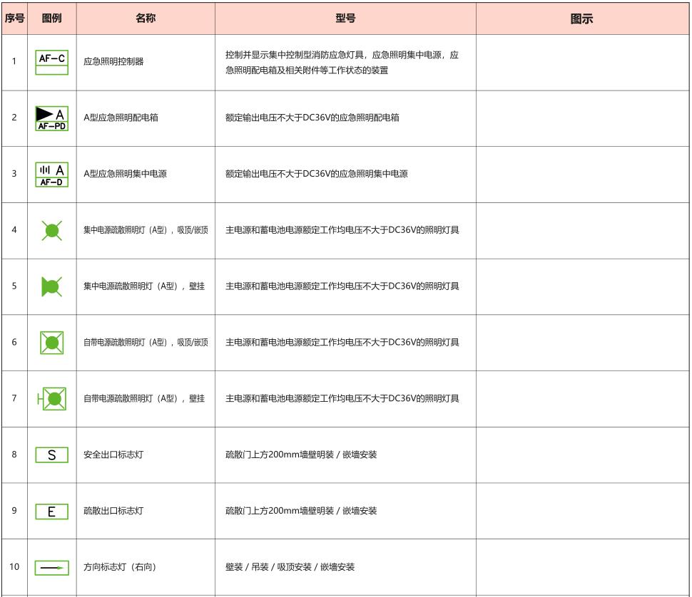
Task: Select the right-arrow direction sign symbol
Action: [x=52, y=567]
